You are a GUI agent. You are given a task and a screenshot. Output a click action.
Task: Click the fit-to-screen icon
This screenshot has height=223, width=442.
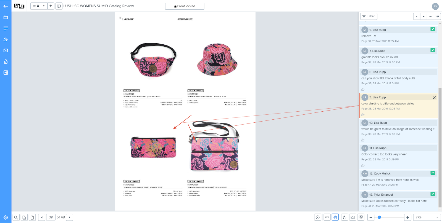pyautogui.click(x=352, y=217)
